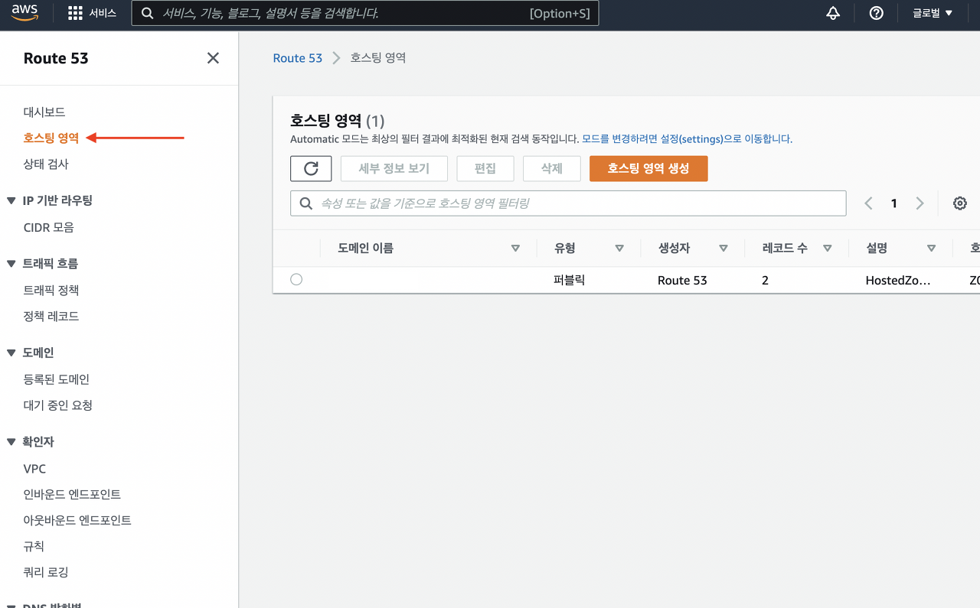This screenshot has width=980, height=608.
Task: Go to next page of hosted zones
Action: pyautogui.click(x=920, y=203)
